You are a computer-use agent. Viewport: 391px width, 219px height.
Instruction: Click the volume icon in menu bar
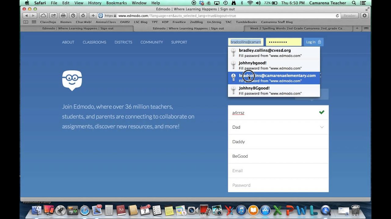point(258,3)
